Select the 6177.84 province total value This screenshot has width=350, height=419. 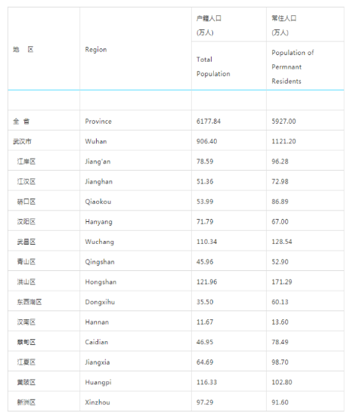(x=209, y=122)
